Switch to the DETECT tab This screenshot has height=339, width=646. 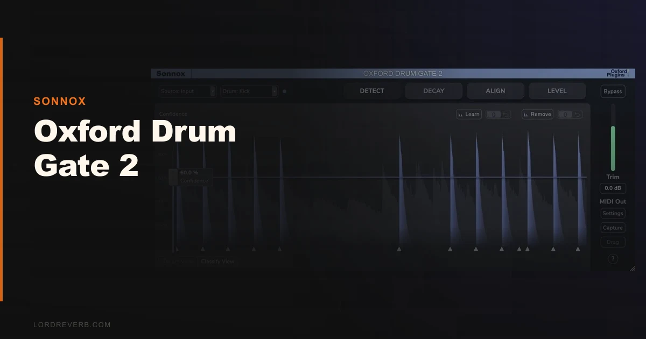tap(372, 91)
